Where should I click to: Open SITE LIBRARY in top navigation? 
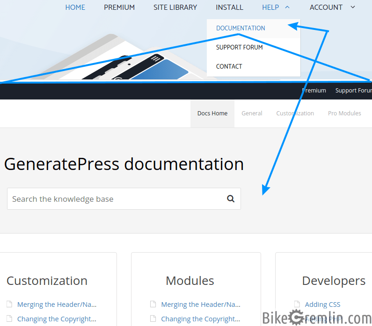175,7
